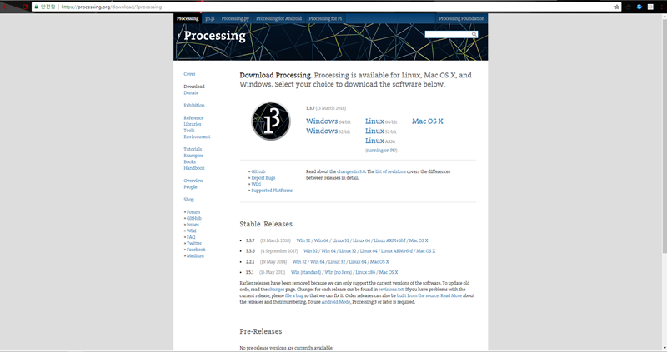Download the Mac OS X version

click(x=427, y=121)
